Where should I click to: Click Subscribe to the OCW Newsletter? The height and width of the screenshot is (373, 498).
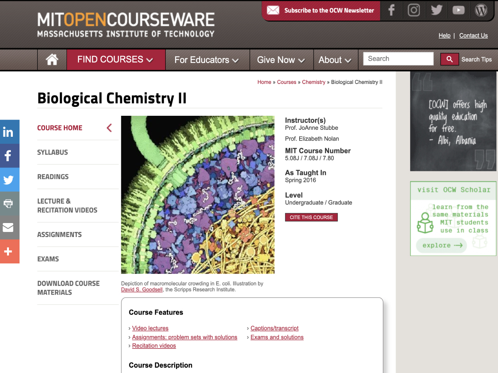(329, 10)
